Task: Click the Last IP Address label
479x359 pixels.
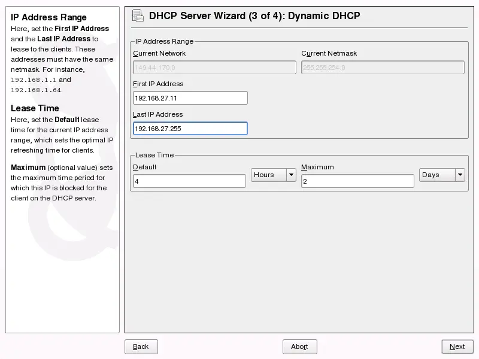Action: (x=157, y=114)
